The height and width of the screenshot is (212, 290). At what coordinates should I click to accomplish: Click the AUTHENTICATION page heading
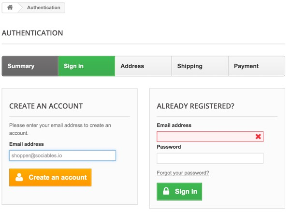click(32, 33)
